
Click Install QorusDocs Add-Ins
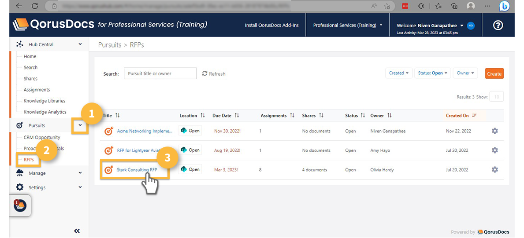click(x=271, y=26)
